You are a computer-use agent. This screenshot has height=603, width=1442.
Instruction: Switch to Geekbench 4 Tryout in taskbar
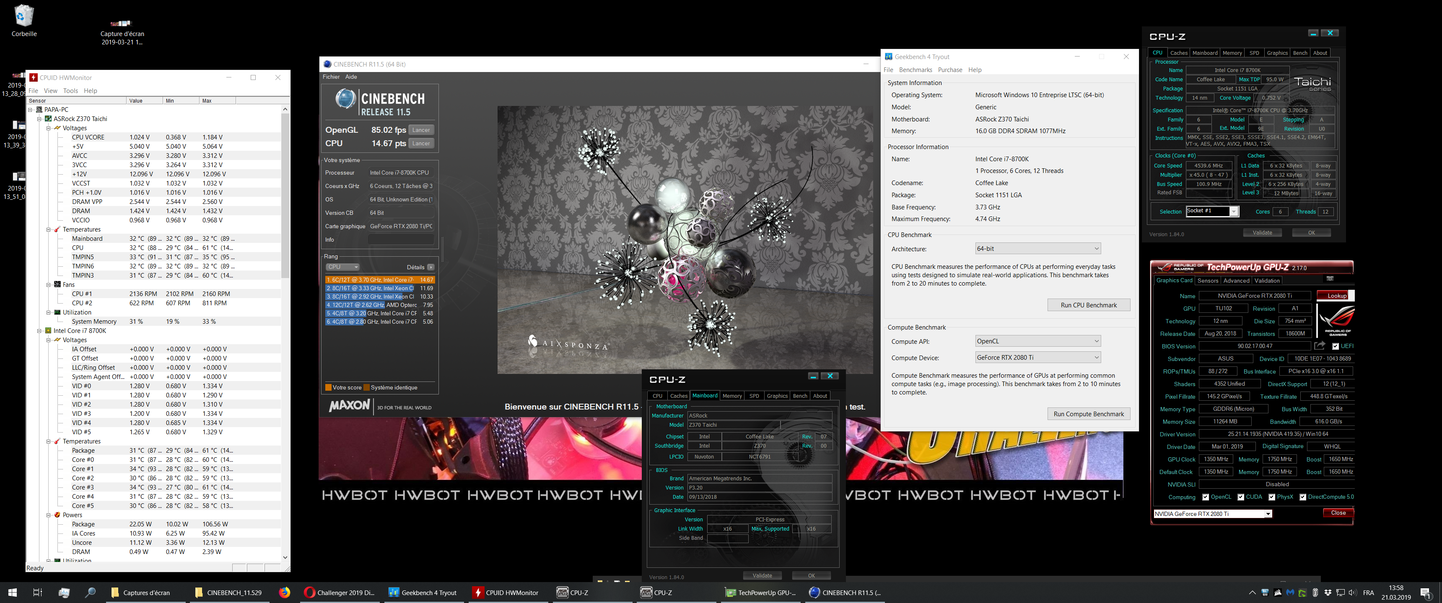pyautogui.click(x=423, y=593)
